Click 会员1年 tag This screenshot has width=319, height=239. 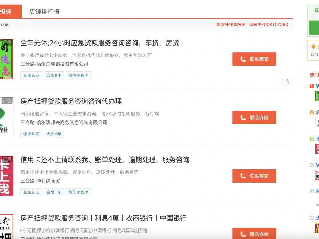(x=54, y=192)
